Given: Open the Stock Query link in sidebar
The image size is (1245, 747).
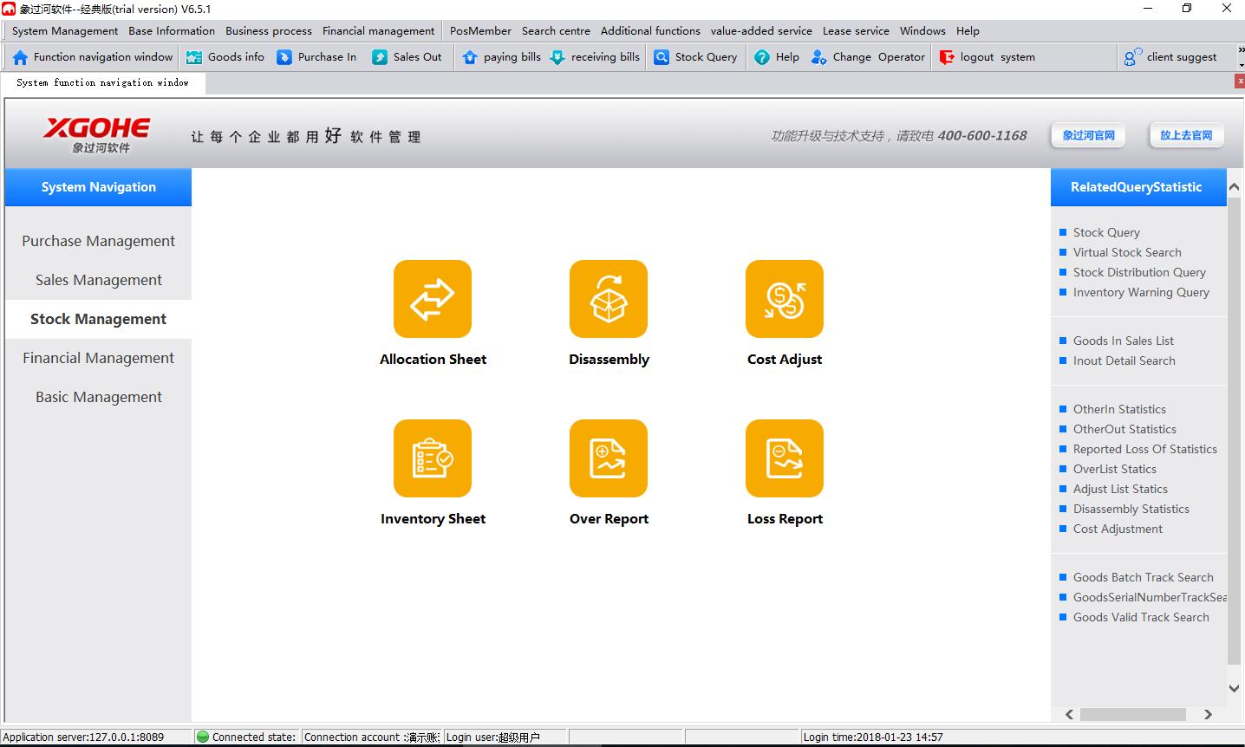Looking at the screenshot, I should [1106, 232].
